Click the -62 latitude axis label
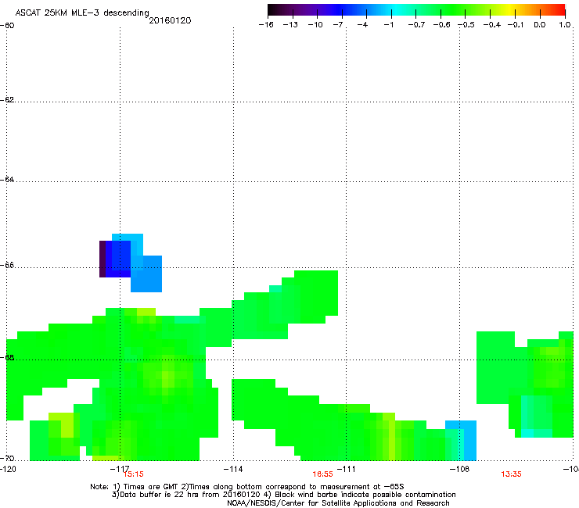This screenshot has height=508, width=579. [x=7, y=99]
